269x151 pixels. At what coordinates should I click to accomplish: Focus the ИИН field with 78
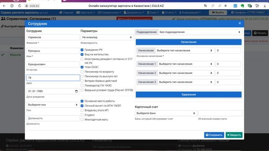point(53,78)
